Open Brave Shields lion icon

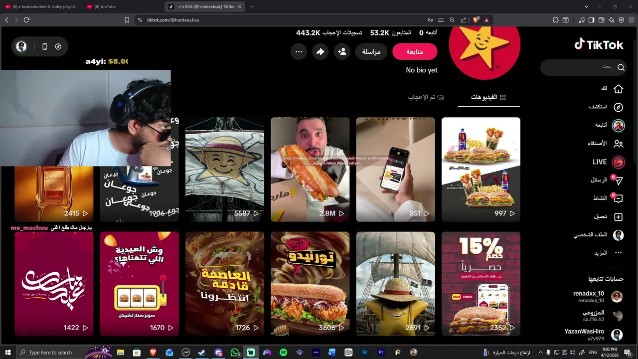click(476, 20)
